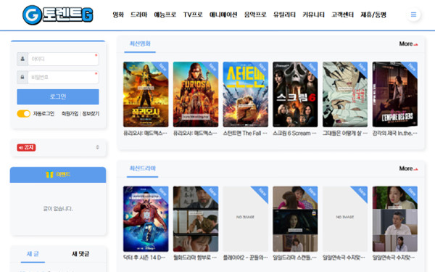Viewport: 435px width, 272px height.
Task: Open the 회원가입 sign-up link
Action: (70, 114)
